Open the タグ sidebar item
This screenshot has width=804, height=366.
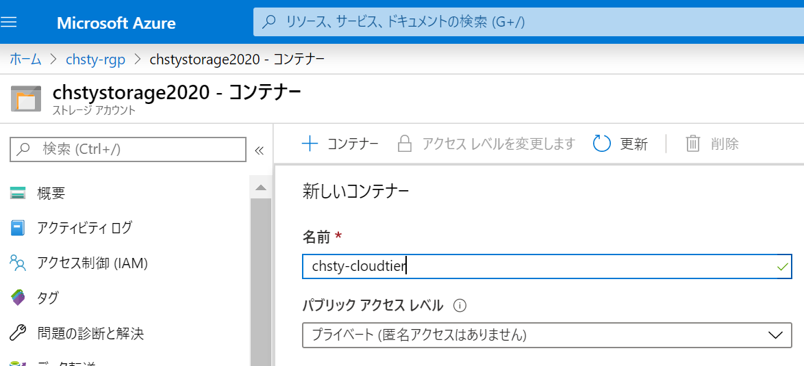pyautogui.click(x=47, y=298)
